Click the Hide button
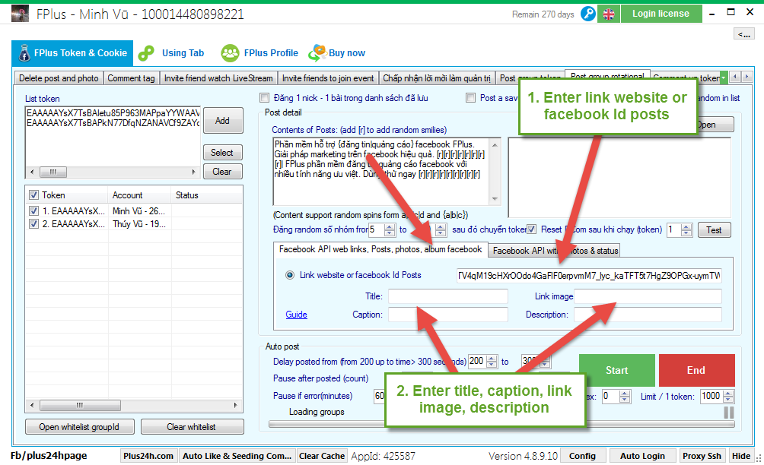764x465 pixels. coord(741,456)
